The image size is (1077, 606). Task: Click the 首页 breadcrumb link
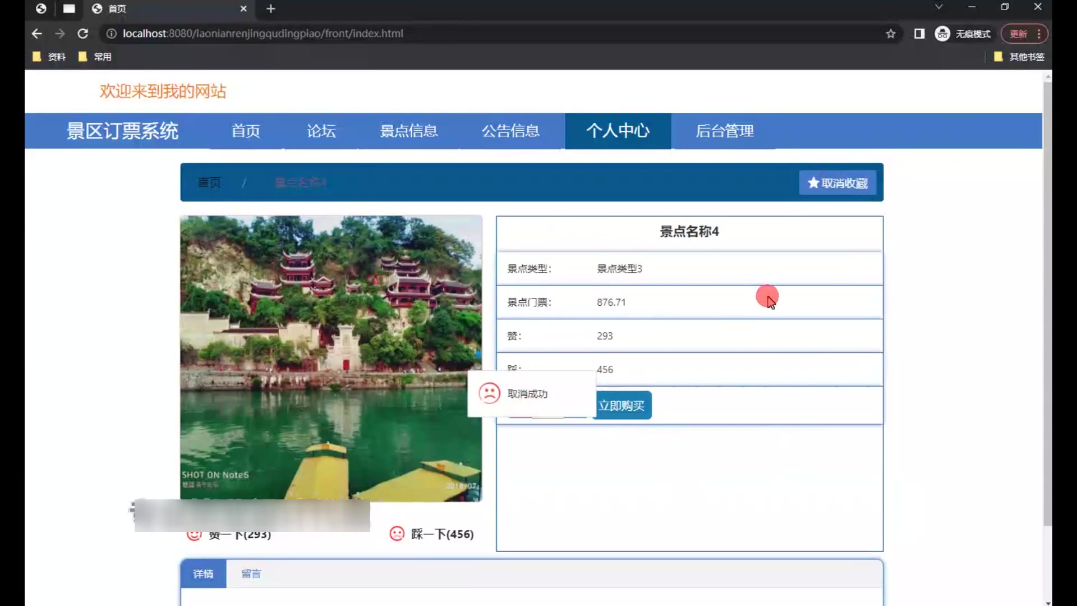(x=209, y=182)
